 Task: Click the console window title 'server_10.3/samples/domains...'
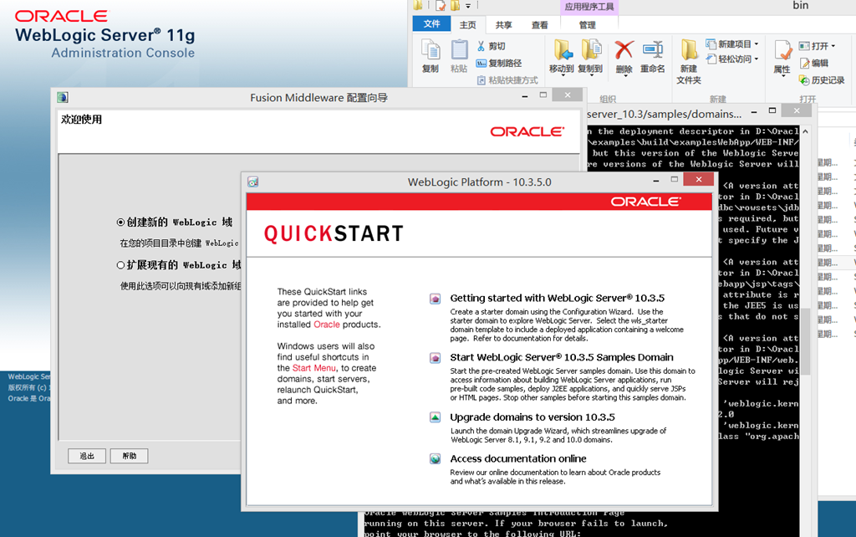[665, 114]
